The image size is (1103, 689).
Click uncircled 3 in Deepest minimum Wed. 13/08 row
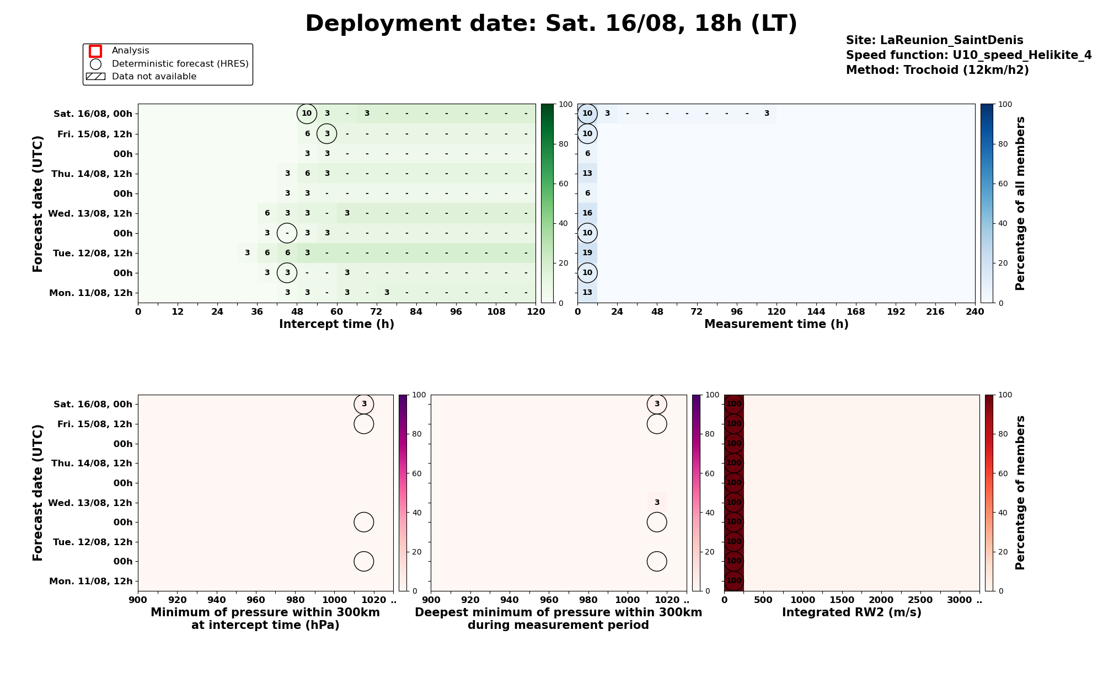coord(656,502)
